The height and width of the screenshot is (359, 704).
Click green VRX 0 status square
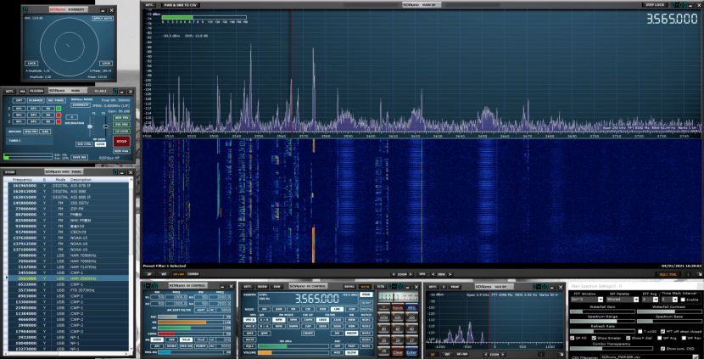click(59, 109)
